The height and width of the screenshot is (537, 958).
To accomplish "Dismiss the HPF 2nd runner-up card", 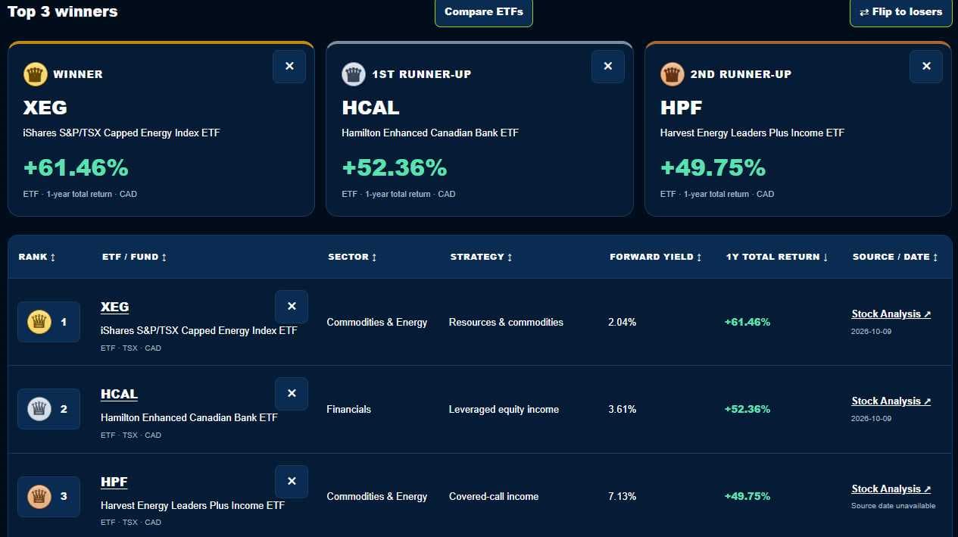I will 926,67.
